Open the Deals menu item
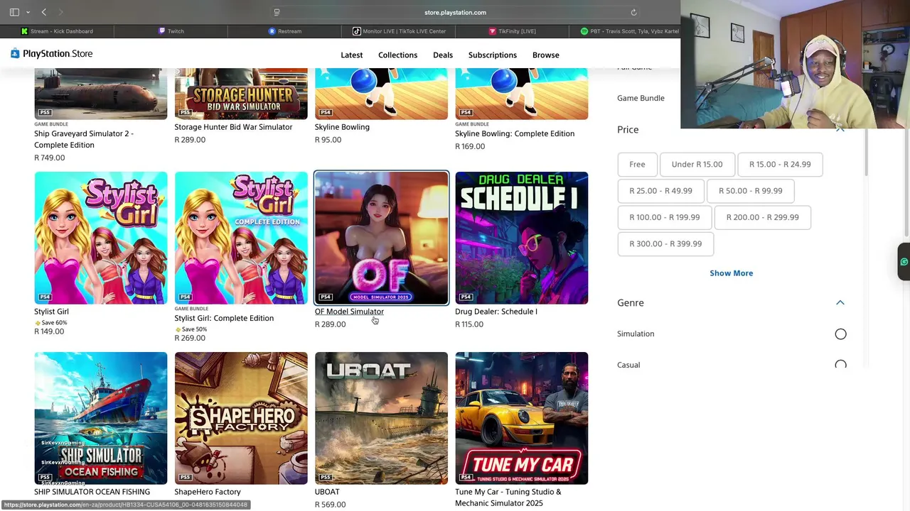Screen dimensions: 910x511 coord(443,55)
